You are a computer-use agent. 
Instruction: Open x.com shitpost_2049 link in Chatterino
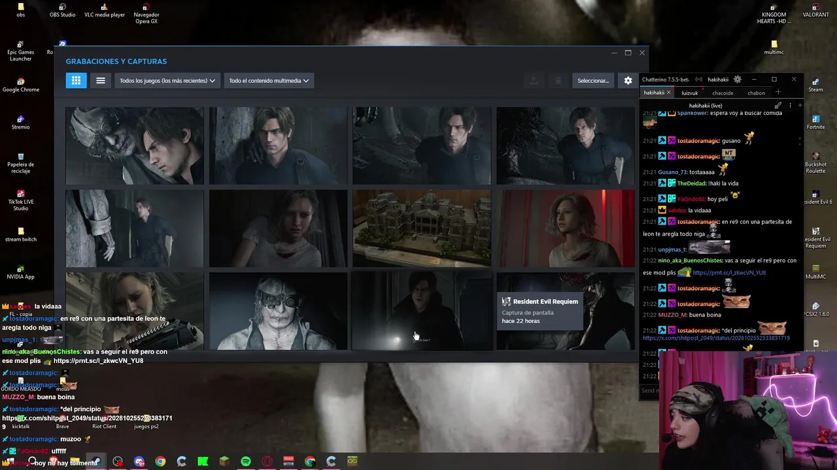click(x=716, y=338)
